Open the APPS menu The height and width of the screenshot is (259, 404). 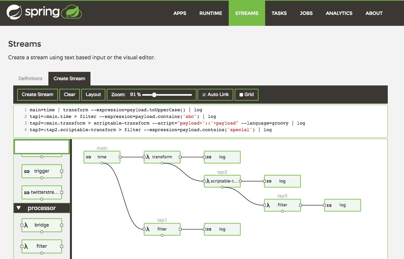coord(180,13)
